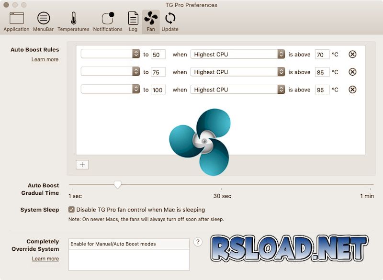Click the 1 min slider label
This screenshot has width=383, height=280.
click(367, 196)
